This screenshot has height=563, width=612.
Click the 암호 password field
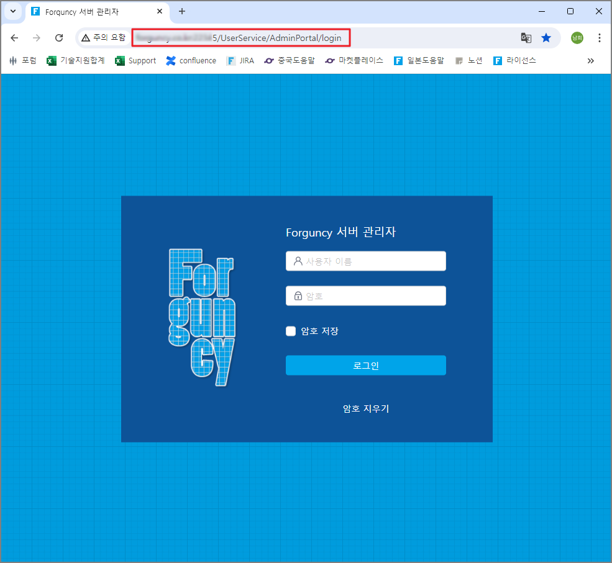click(x=366, y=296)
